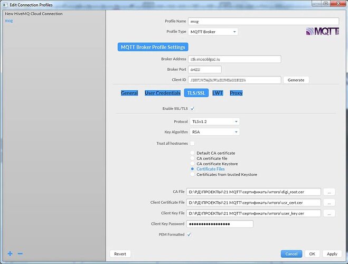The image size is (348, 264).
Task: Enable Trust all hostnames checkbox
Action: click(192, 143)
